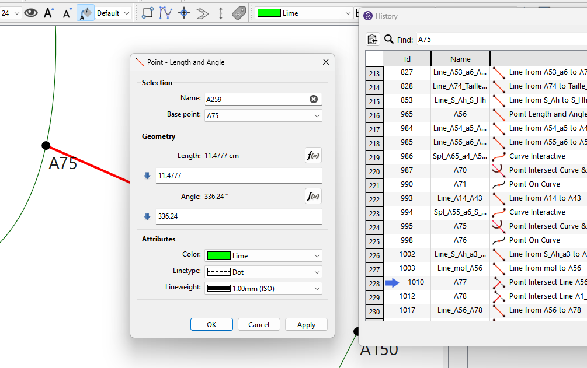587x368 pixels.
Task: Clear the Name field with X icon
Action: [314, 99]
